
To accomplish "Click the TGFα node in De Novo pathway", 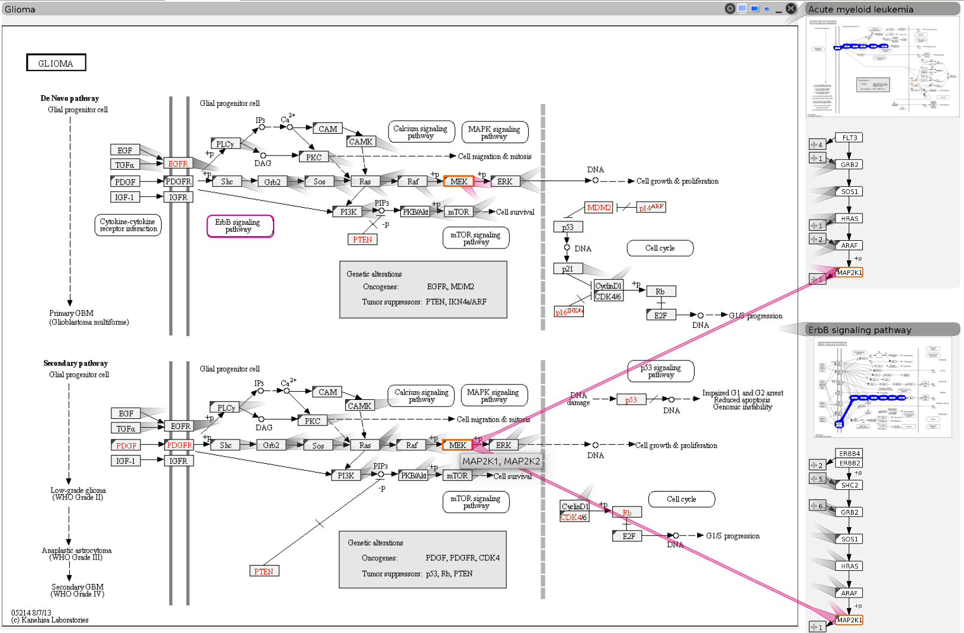I will pyautogui.click(x=125, y=165).
